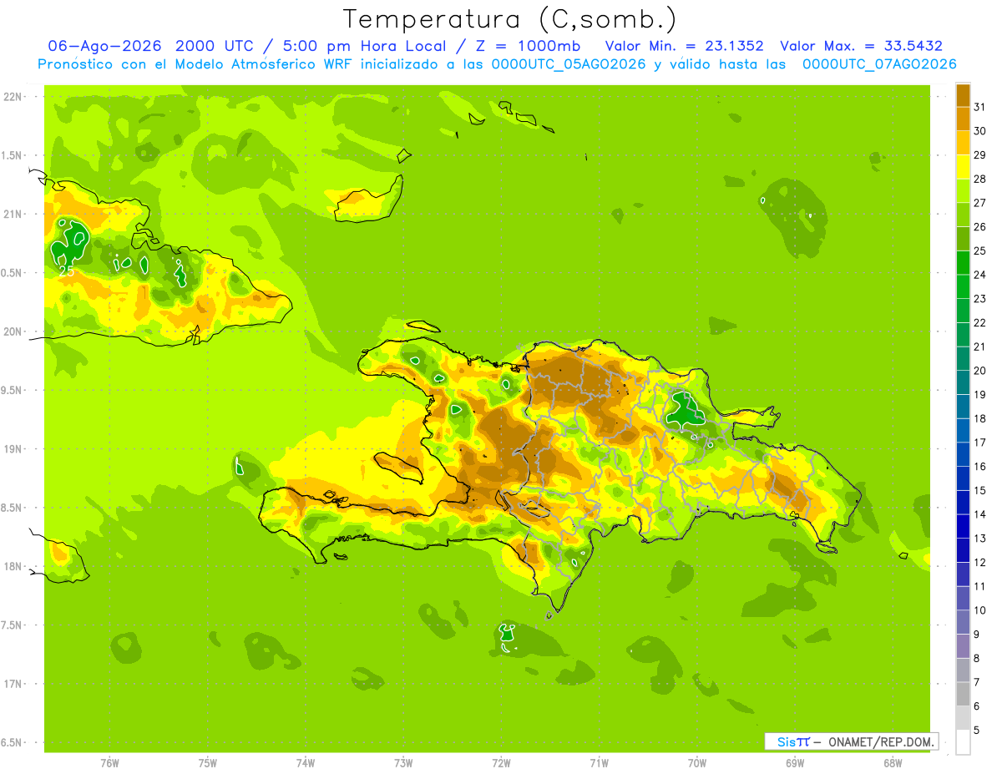Click the "Valor Min. = 23.1352" value
The width and height of the screenshot is (1002, 774).
[685, 46]
